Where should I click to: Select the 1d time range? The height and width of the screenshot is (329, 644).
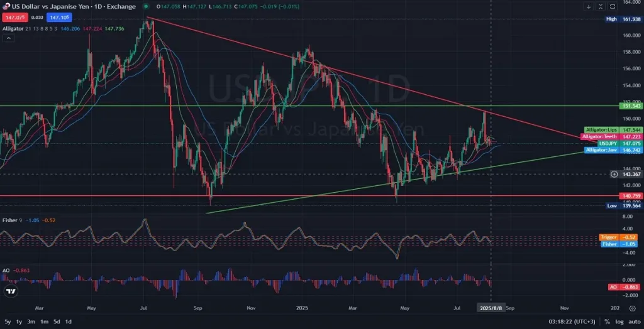point(69,321)
